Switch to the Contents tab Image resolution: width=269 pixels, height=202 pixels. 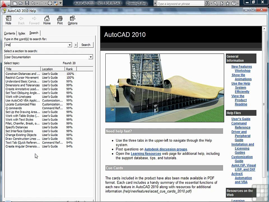[x=10, y=33]
